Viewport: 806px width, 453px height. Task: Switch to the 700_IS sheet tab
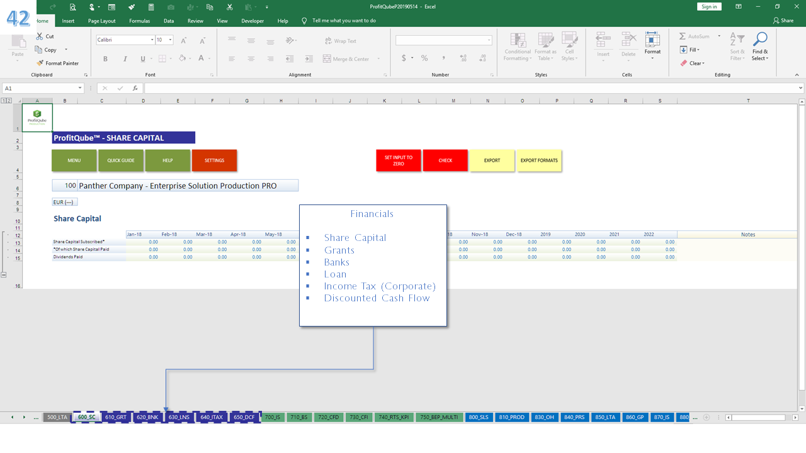pos(272,417)
